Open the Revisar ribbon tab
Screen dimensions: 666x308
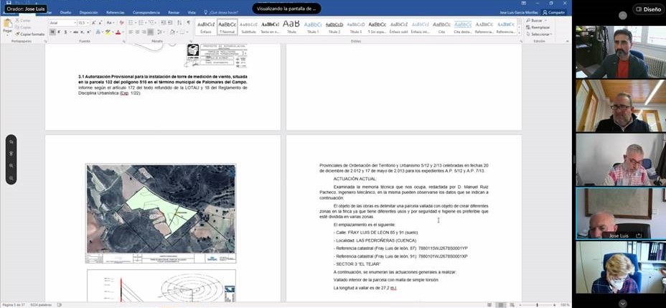pyautogui.click(x=173, y=12)
